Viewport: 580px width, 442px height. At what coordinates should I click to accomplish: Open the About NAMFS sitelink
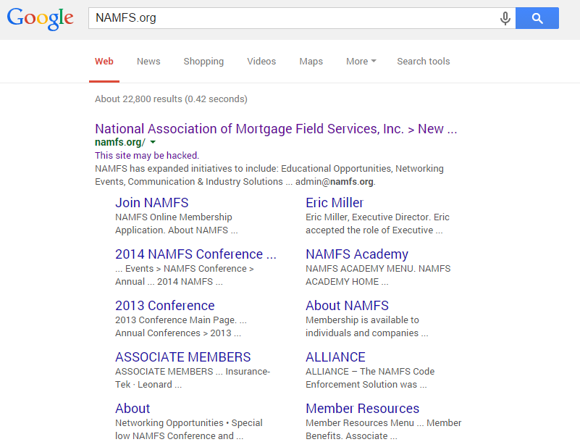click(x=347, y=306)
